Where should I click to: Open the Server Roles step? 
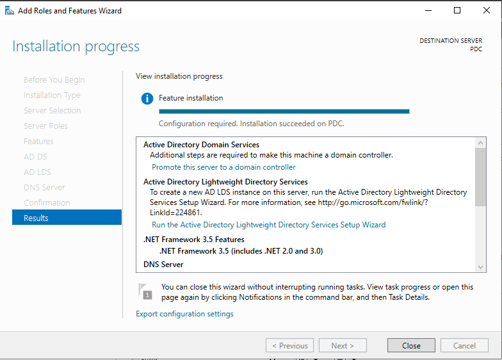(45, 126)
